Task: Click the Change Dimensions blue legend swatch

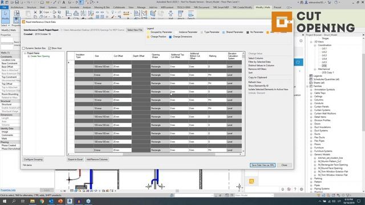Action: tap(170, 37)
